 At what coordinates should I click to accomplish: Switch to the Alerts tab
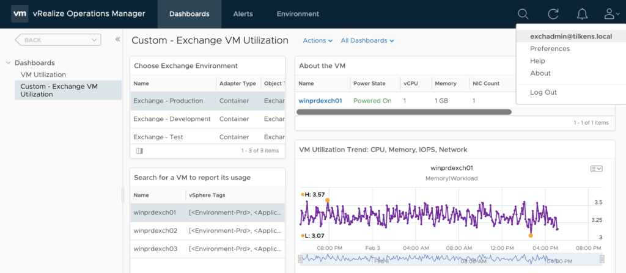[x=243, y=13]
